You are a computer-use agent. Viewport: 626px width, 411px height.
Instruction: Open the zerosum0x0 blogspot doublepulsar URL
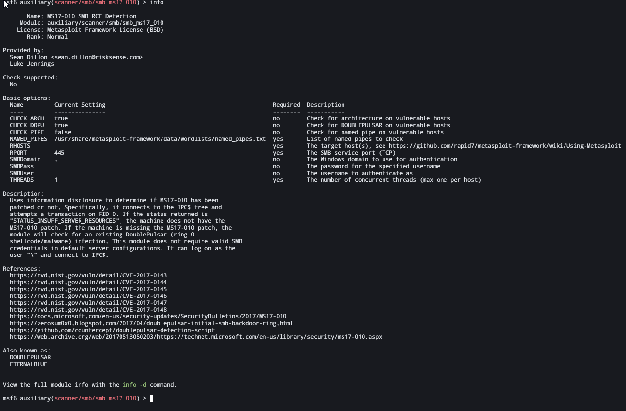(151, 323)
